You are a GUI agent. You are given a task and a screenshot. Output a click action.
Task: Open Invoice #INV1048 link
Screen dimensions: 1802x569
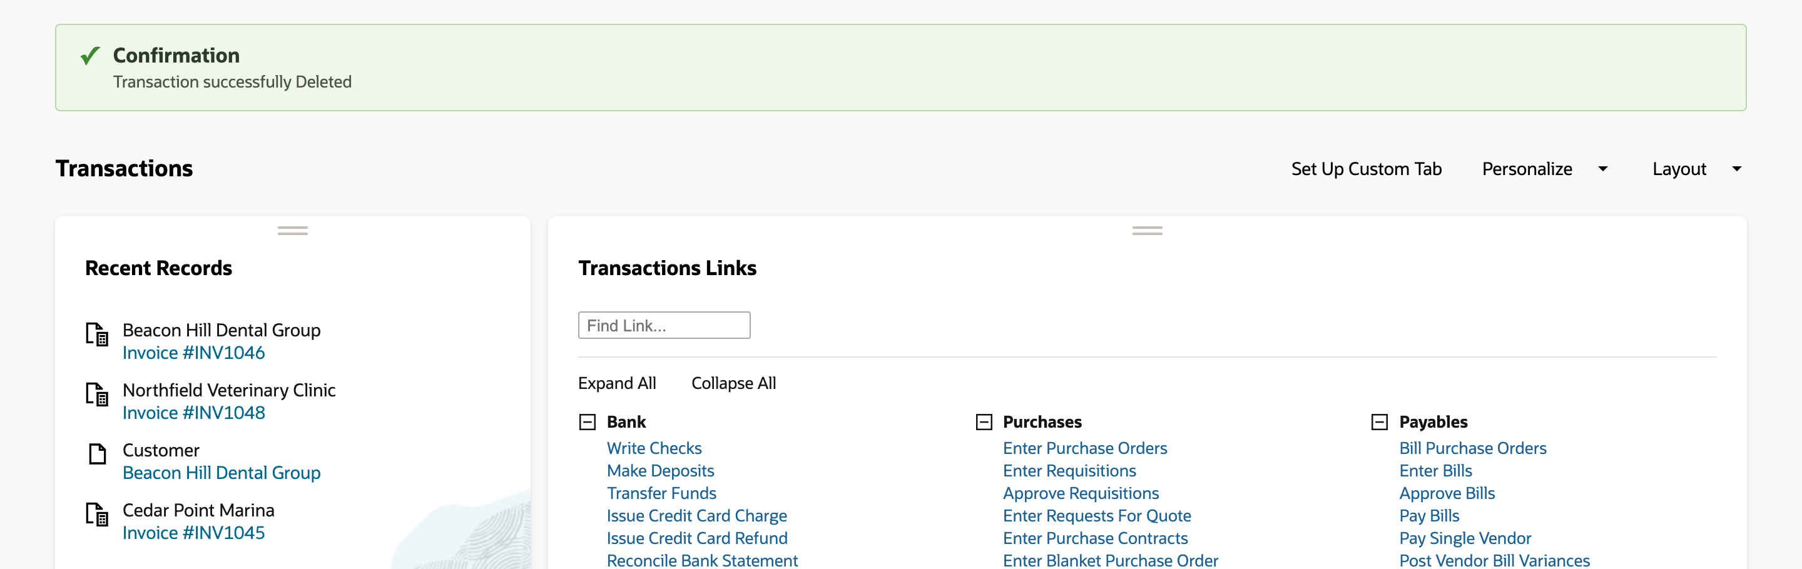click(x=194, y=413)
